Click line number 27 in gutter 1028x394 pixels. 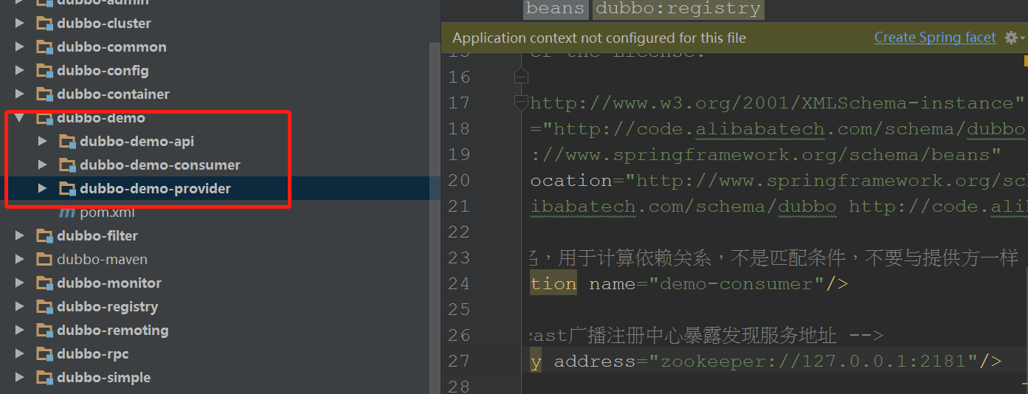tap(459, 362)
